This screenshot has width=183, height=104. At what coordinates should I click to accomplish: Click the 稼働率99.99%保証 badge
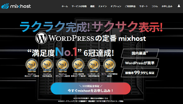140,73
